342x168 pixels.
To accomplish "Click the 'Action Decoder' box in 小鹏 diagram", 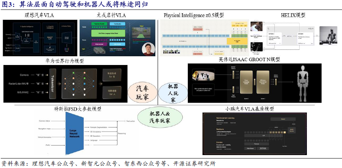I will [292, 130].
